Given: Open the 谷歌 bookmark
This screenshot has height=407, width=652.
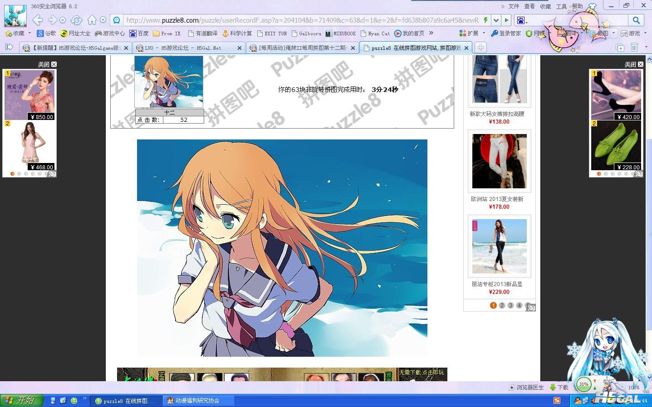Looking at the screenshot, I should click(x=46, y=34).
